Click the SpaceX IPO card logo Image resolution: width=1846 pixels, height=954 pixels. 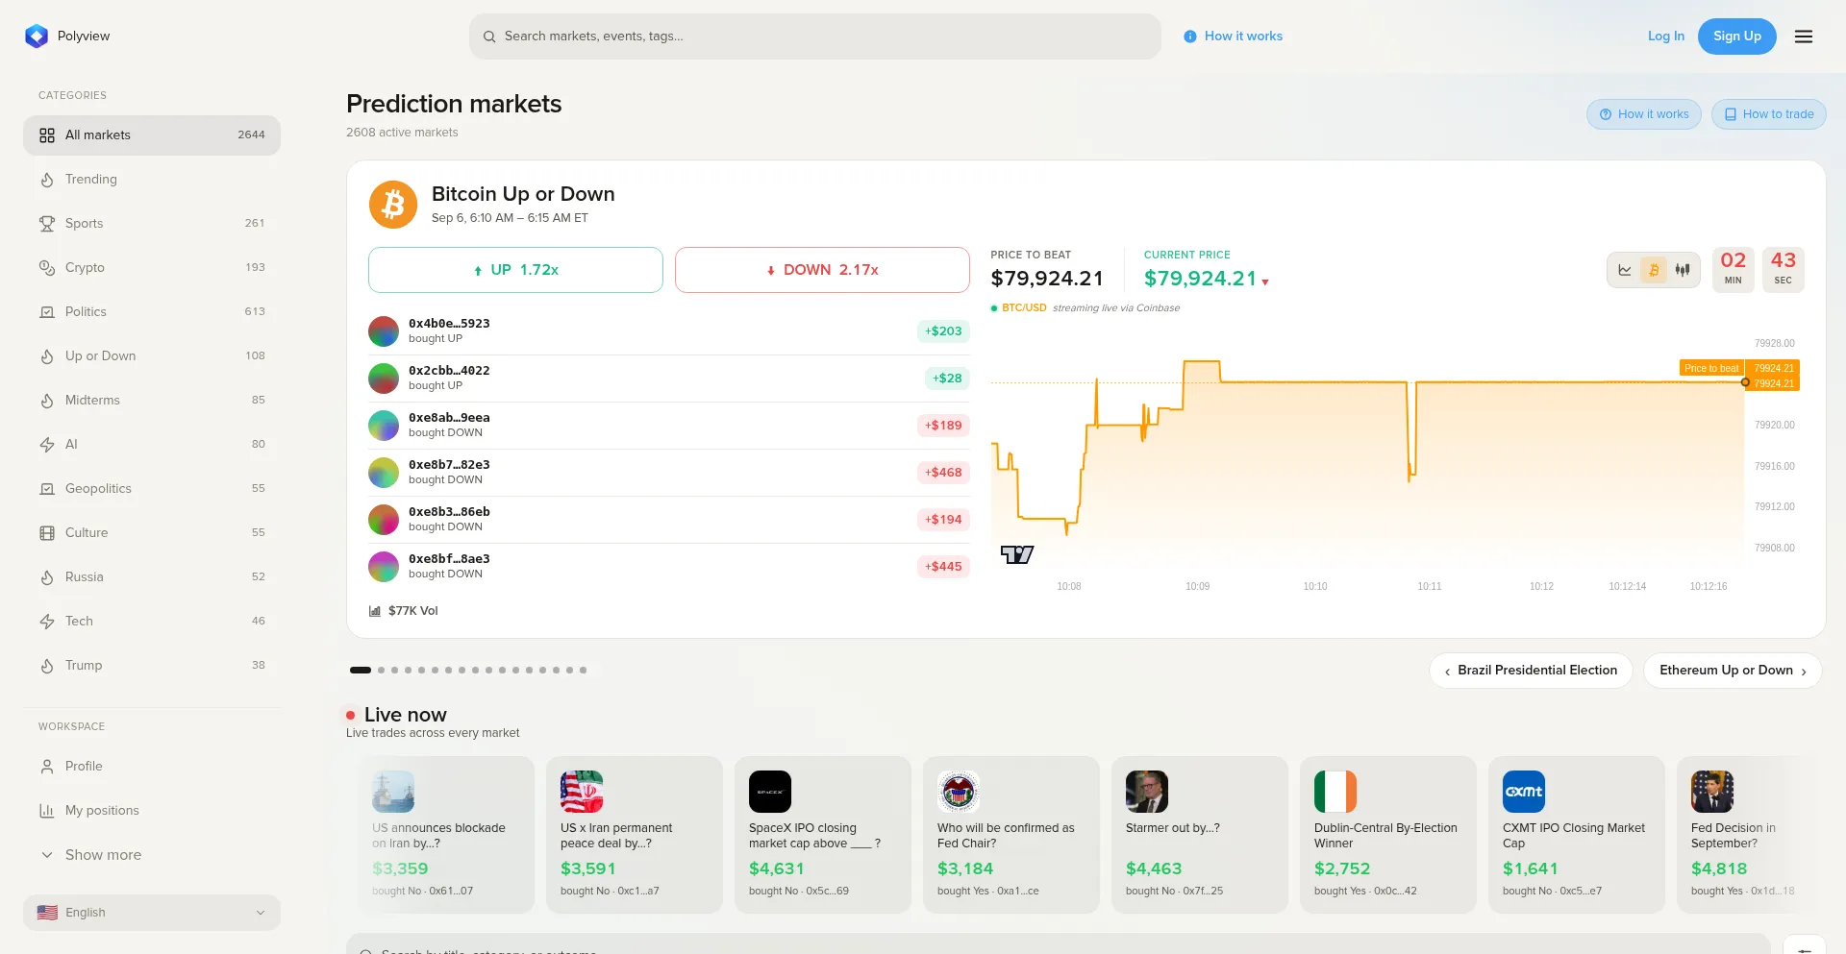(770, 792)
